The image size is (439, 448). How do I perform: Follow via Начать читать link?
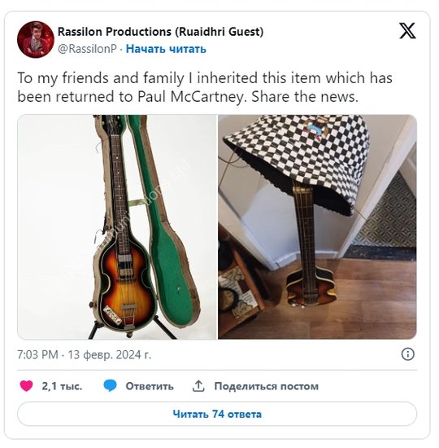(166, 49)
